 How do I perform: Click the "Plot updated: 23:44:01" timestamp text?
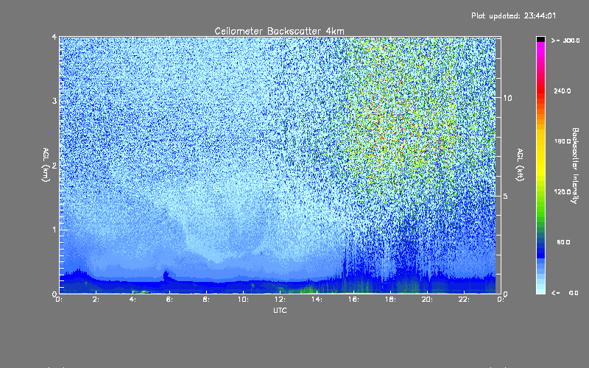[513, 15]
